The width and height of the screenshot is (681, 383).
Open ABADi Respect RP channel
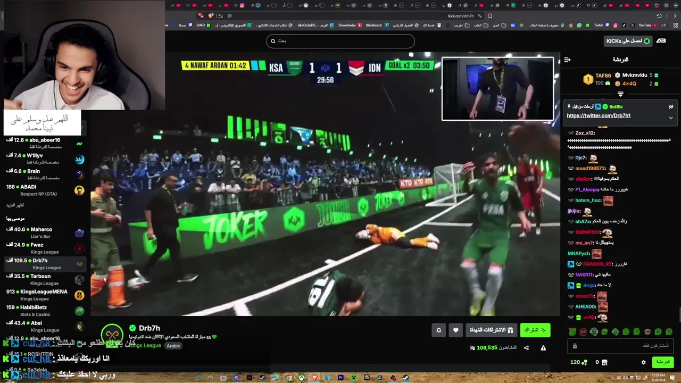point(45,190)
